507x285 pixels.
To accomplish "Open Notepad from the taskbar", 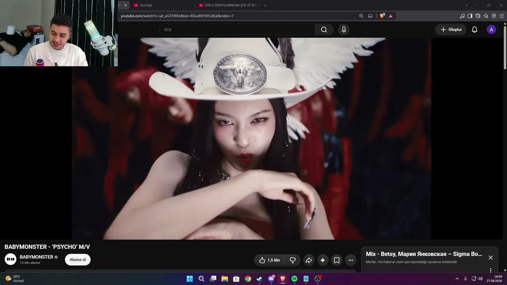I will click(x=306, y=279).
